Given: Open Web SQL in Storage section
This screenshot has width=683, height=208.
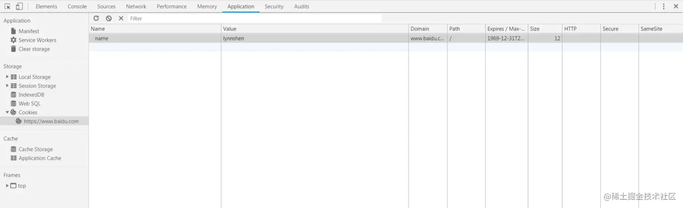Looking at the screenshot, I should click(29, 104).
